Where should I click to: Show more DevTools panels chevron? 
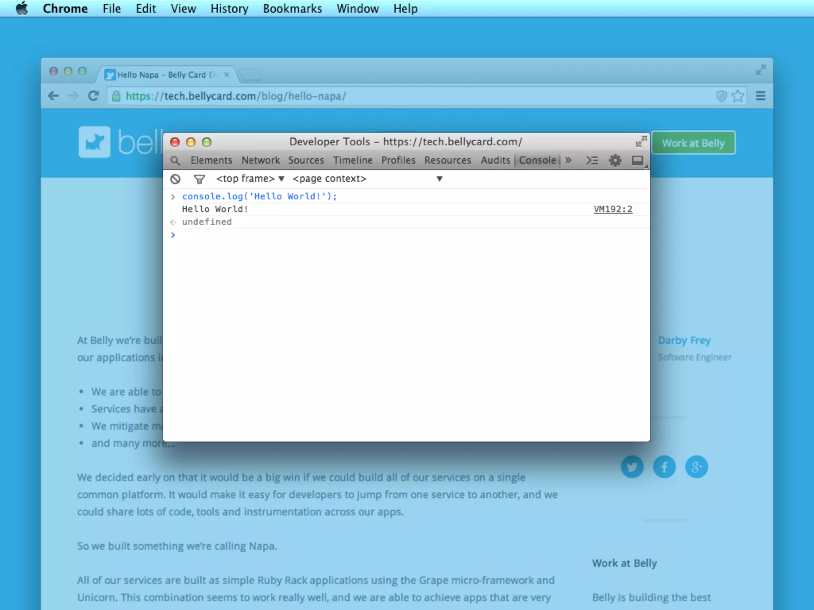click(x=568, y=160)
